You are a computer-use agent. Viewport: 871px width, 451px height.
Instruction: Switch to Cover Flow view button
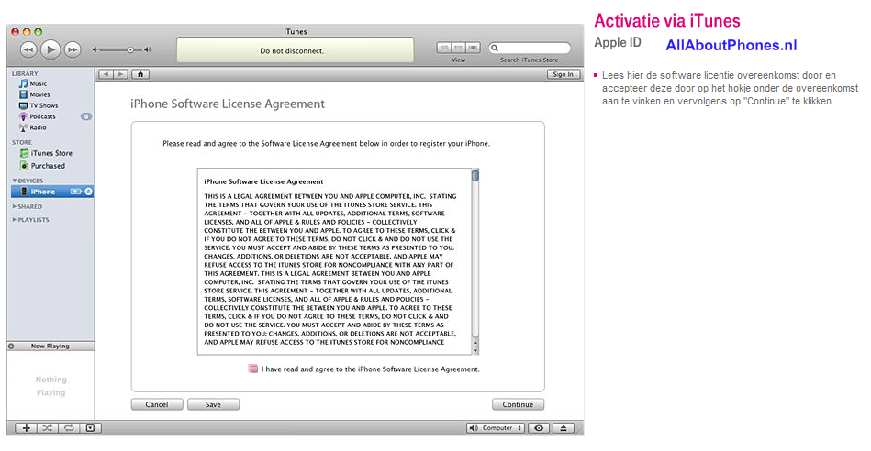tap(474, 48)
